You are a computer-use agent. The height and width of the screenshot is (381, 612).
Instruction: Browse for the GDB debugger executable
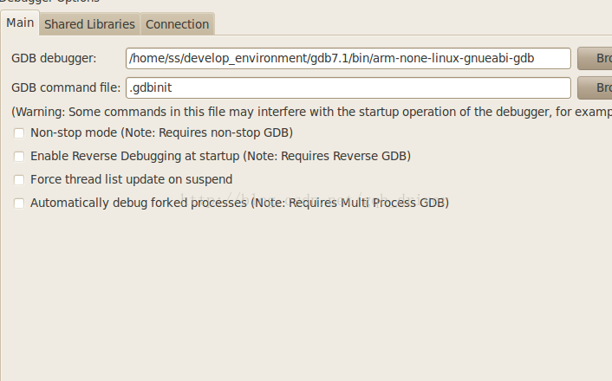[x=595, y=59]
